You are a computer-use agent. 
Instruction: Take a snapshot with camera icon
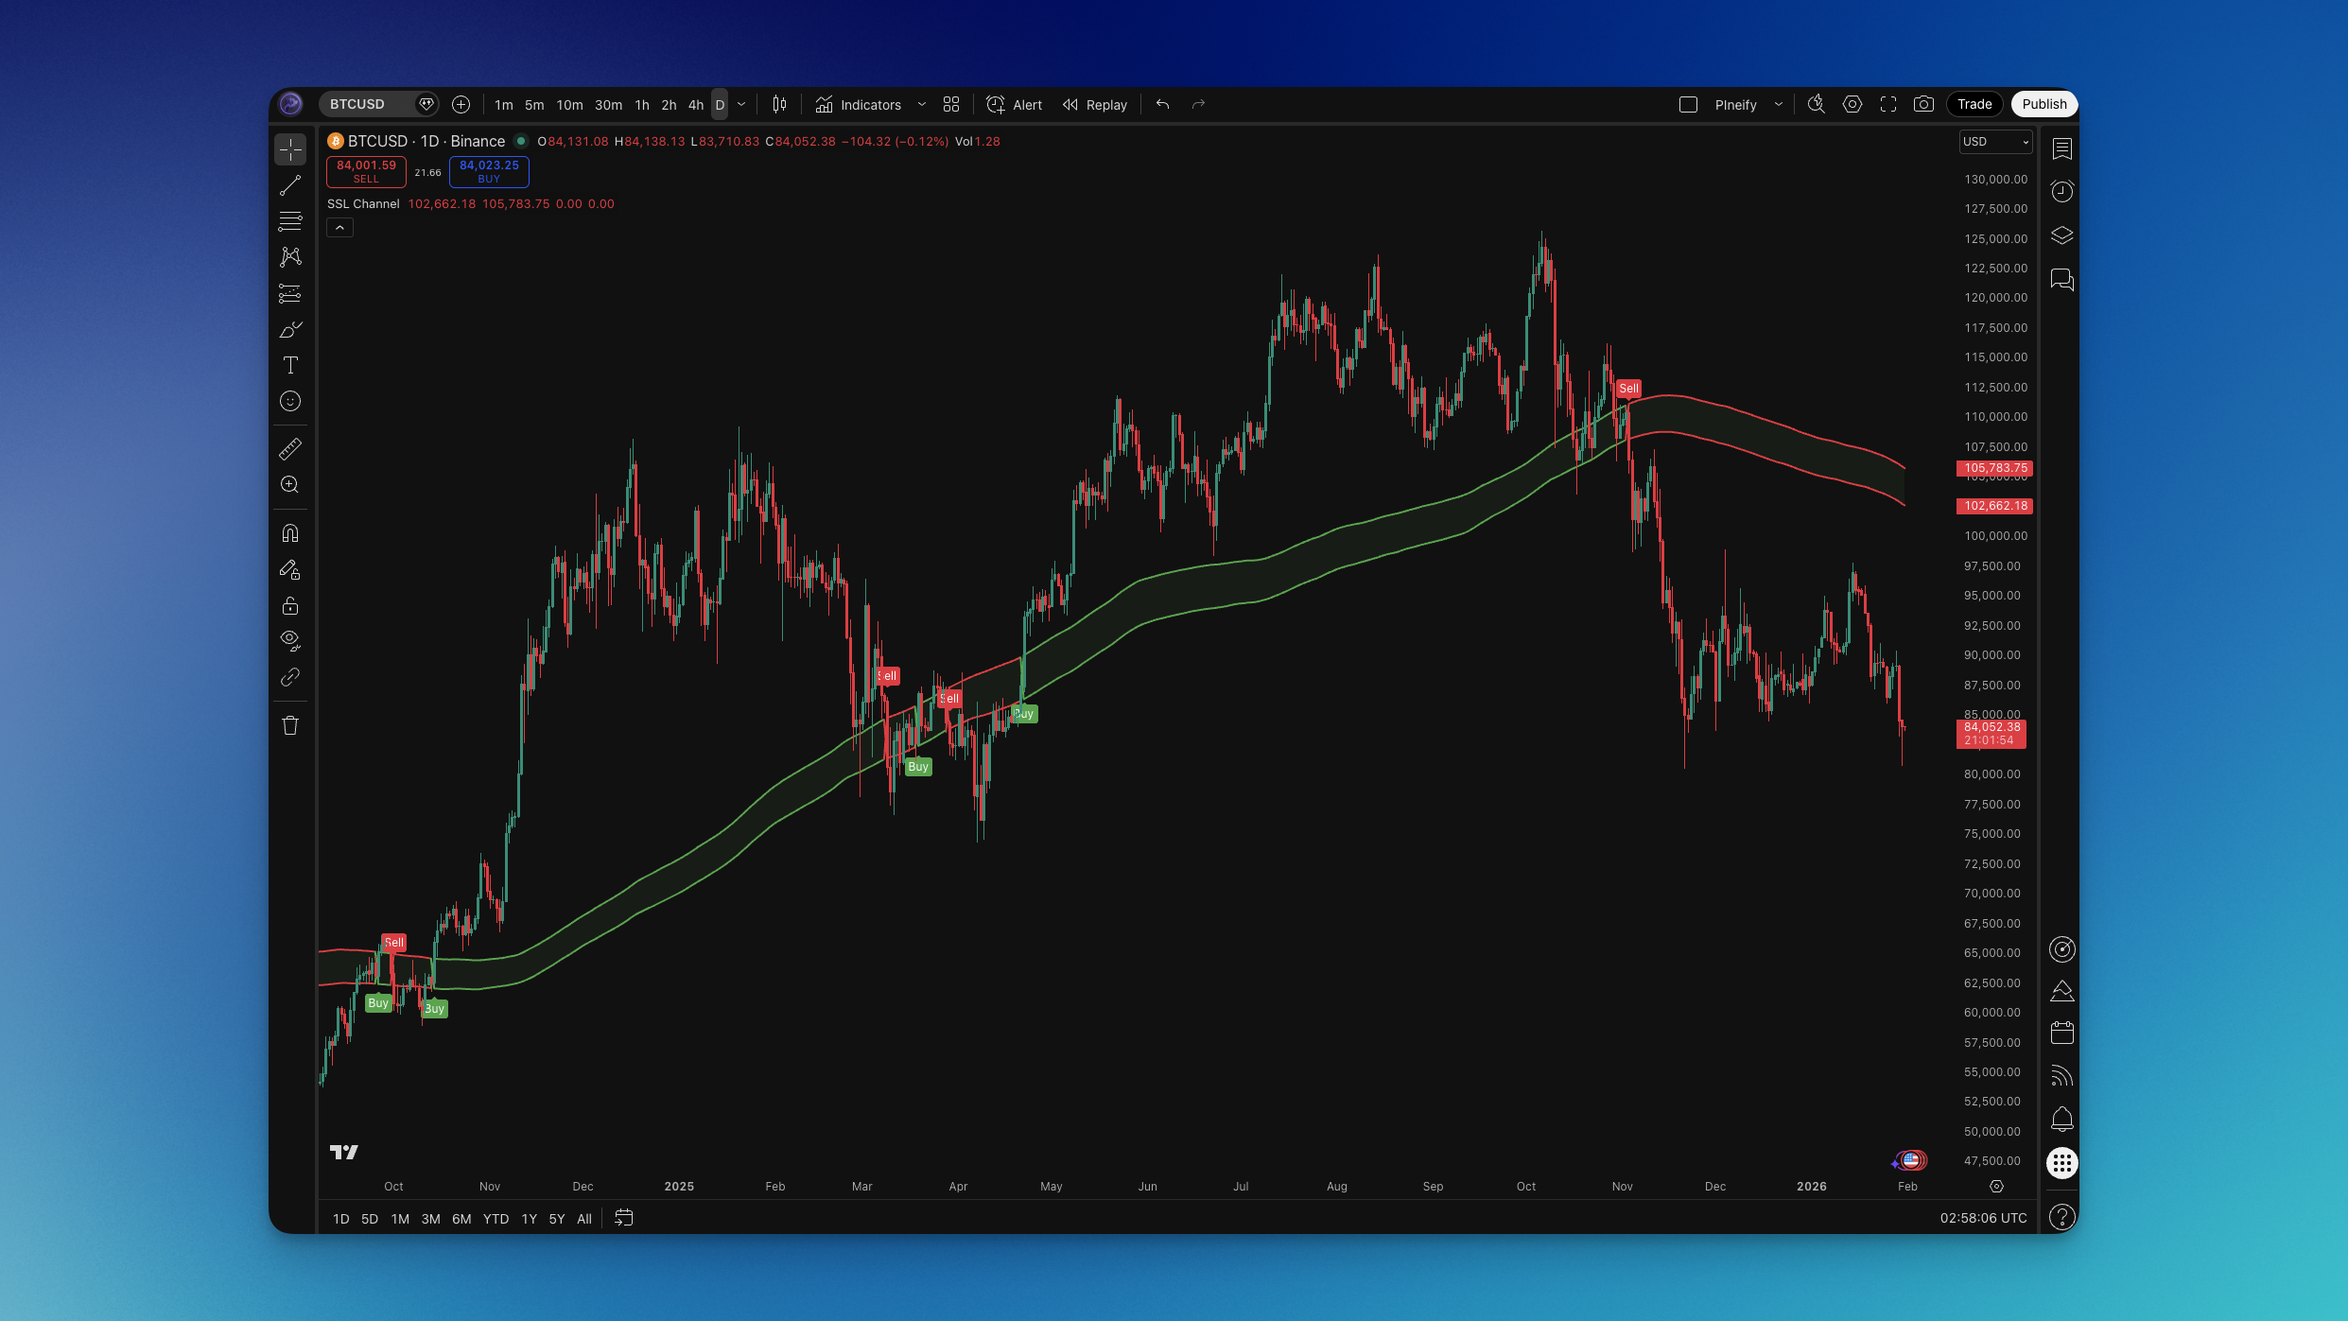pos(1923,104)
